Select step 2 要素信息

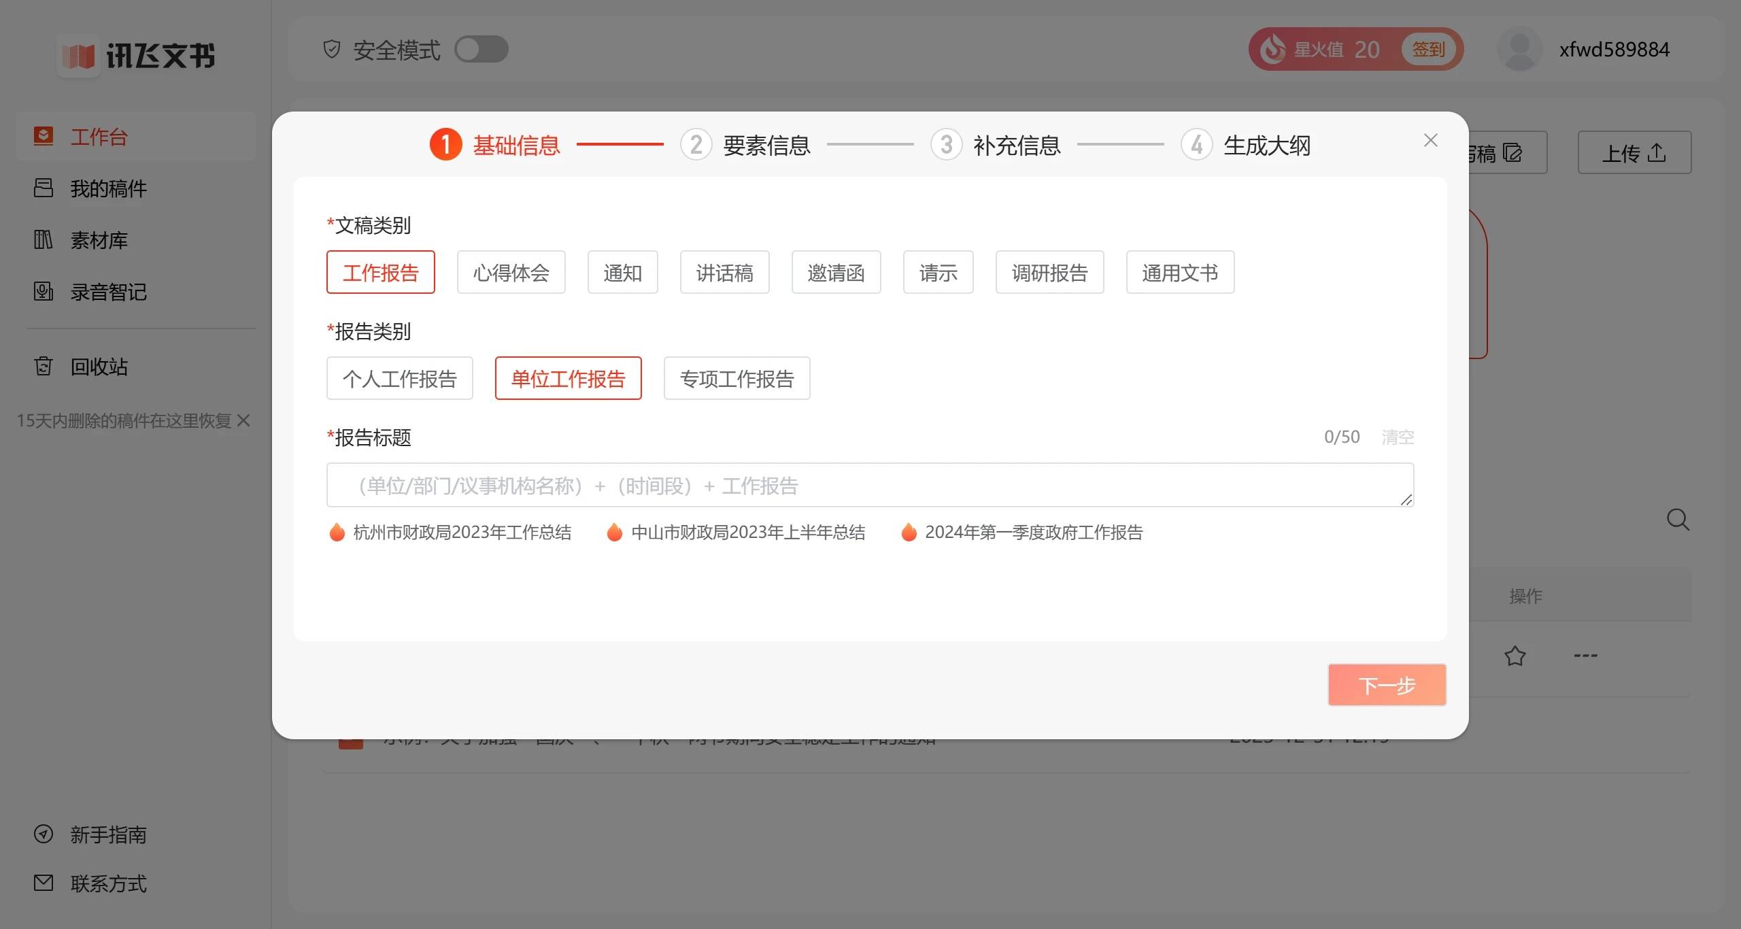coord(745,145)
